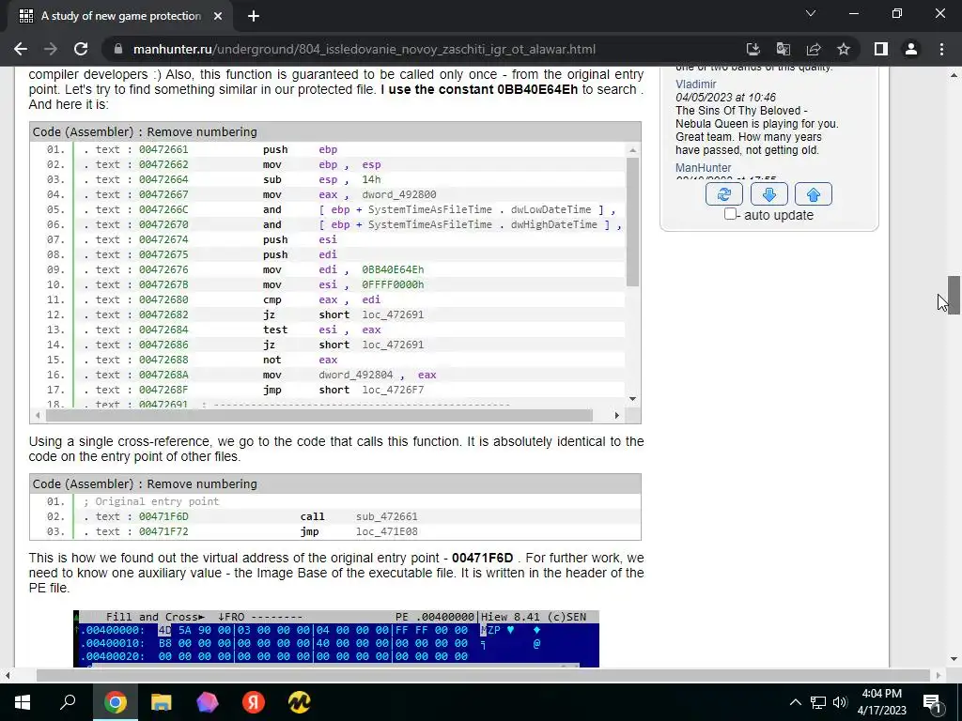Open ManHunter commenter link

[703, 167]
